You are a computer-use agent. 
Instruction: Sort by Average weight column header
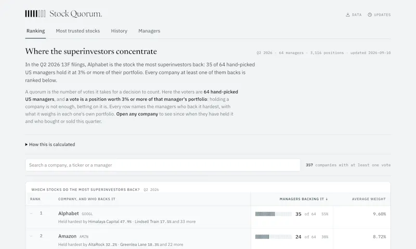point(369,199)
